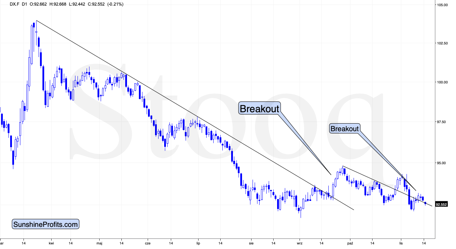Click the lip month axis label

[198, 243]
